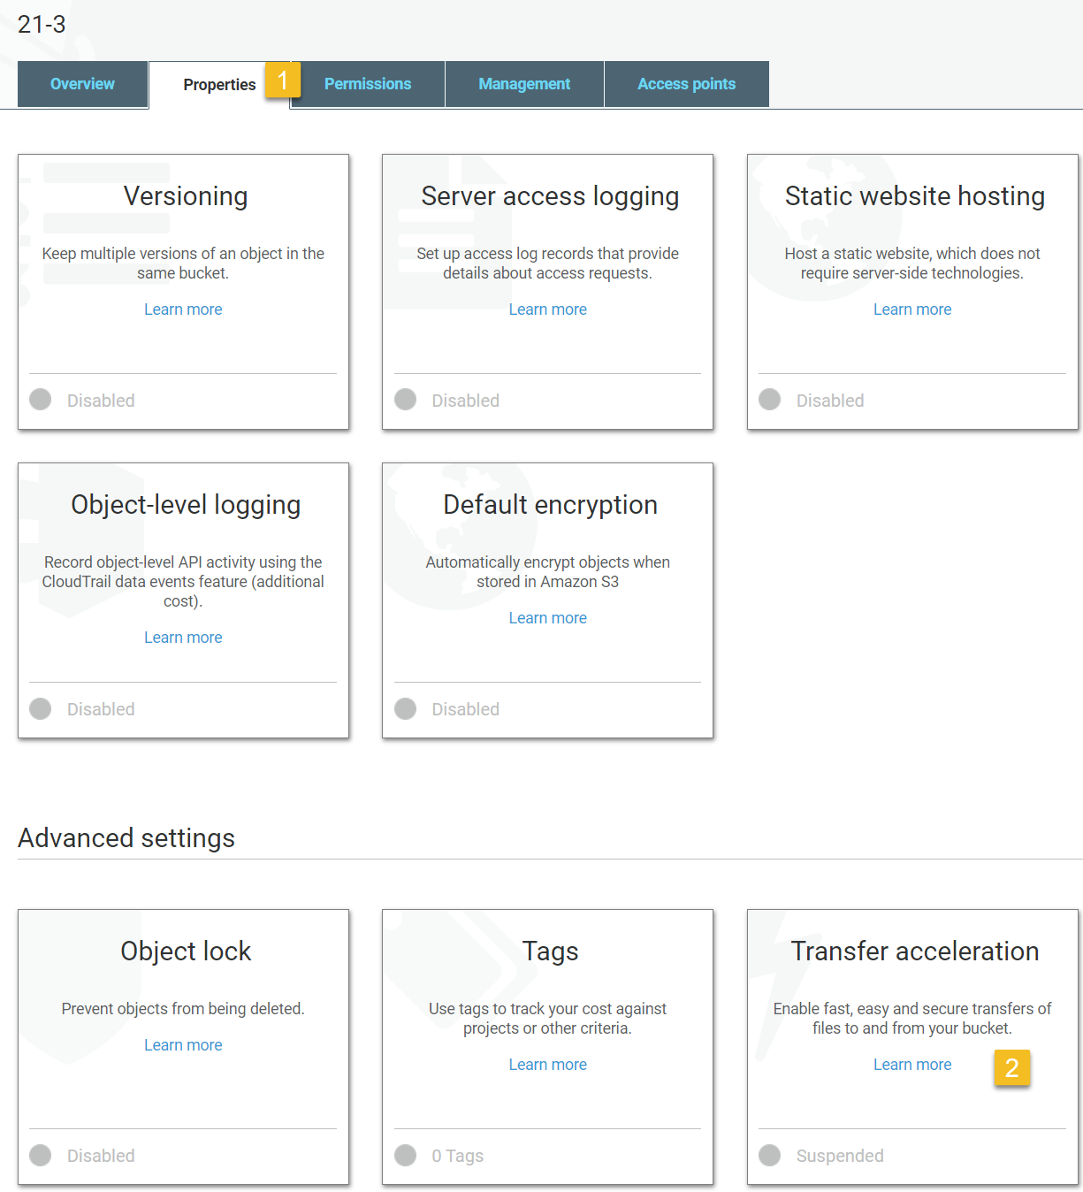Click the Object-level logging status circle
The image size is (1083, 1192).
click(41, 708)
